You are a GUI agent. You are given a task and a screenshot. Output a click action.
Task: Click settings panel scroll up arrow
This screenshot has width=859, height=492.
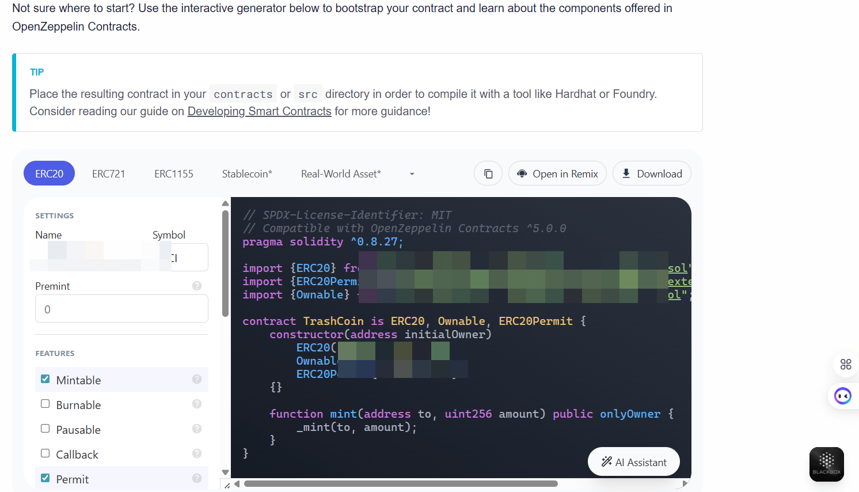pos(225,203)
